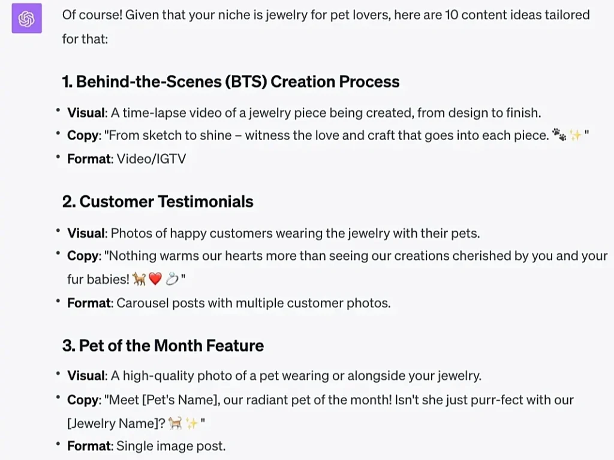
Task: Click the purple ChatGPT avatar icon
Action: pyautogui.click(x=26, y=19)
